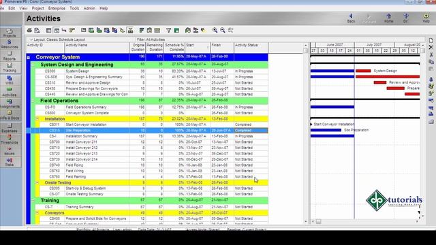Open Projects in the left sidebar
The height and width of the screenshot is (245, 436).
[10, 33]
